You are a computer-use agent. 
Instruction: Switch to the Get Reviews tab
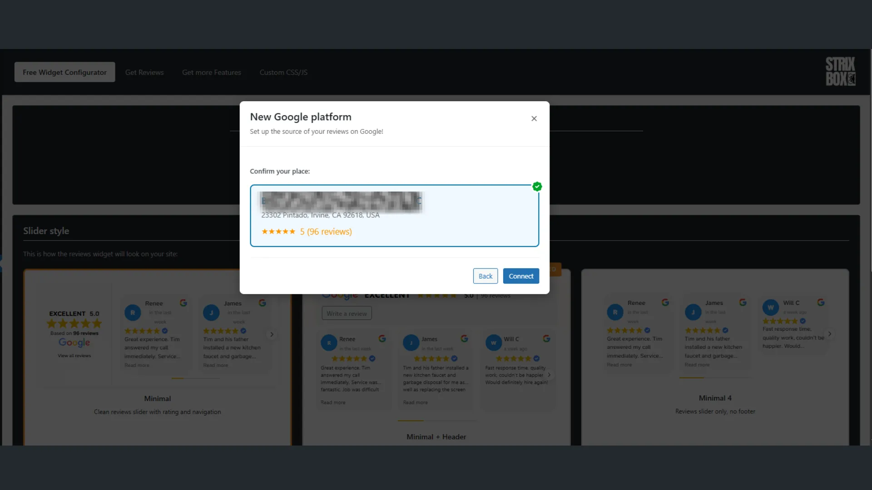click(x=144, y=72)
